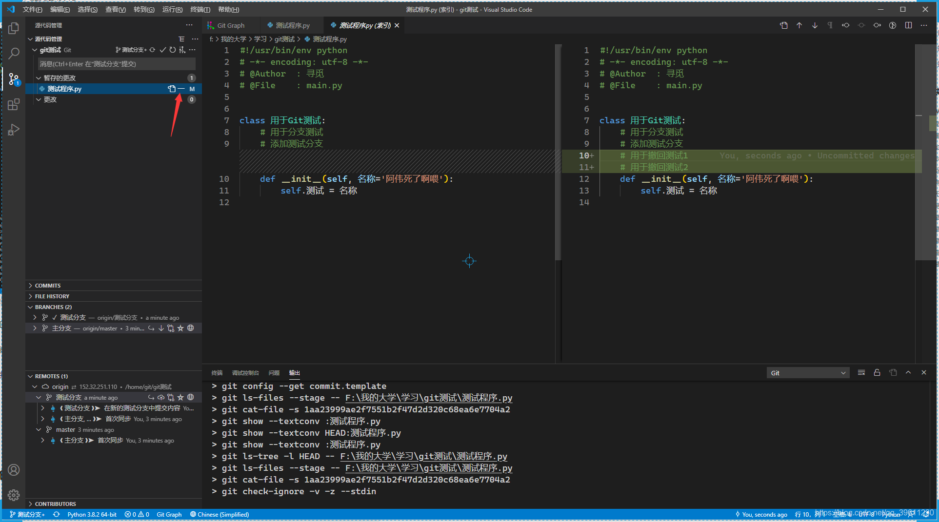
Task: Open previous revision comparison icon
Action: 846,25
